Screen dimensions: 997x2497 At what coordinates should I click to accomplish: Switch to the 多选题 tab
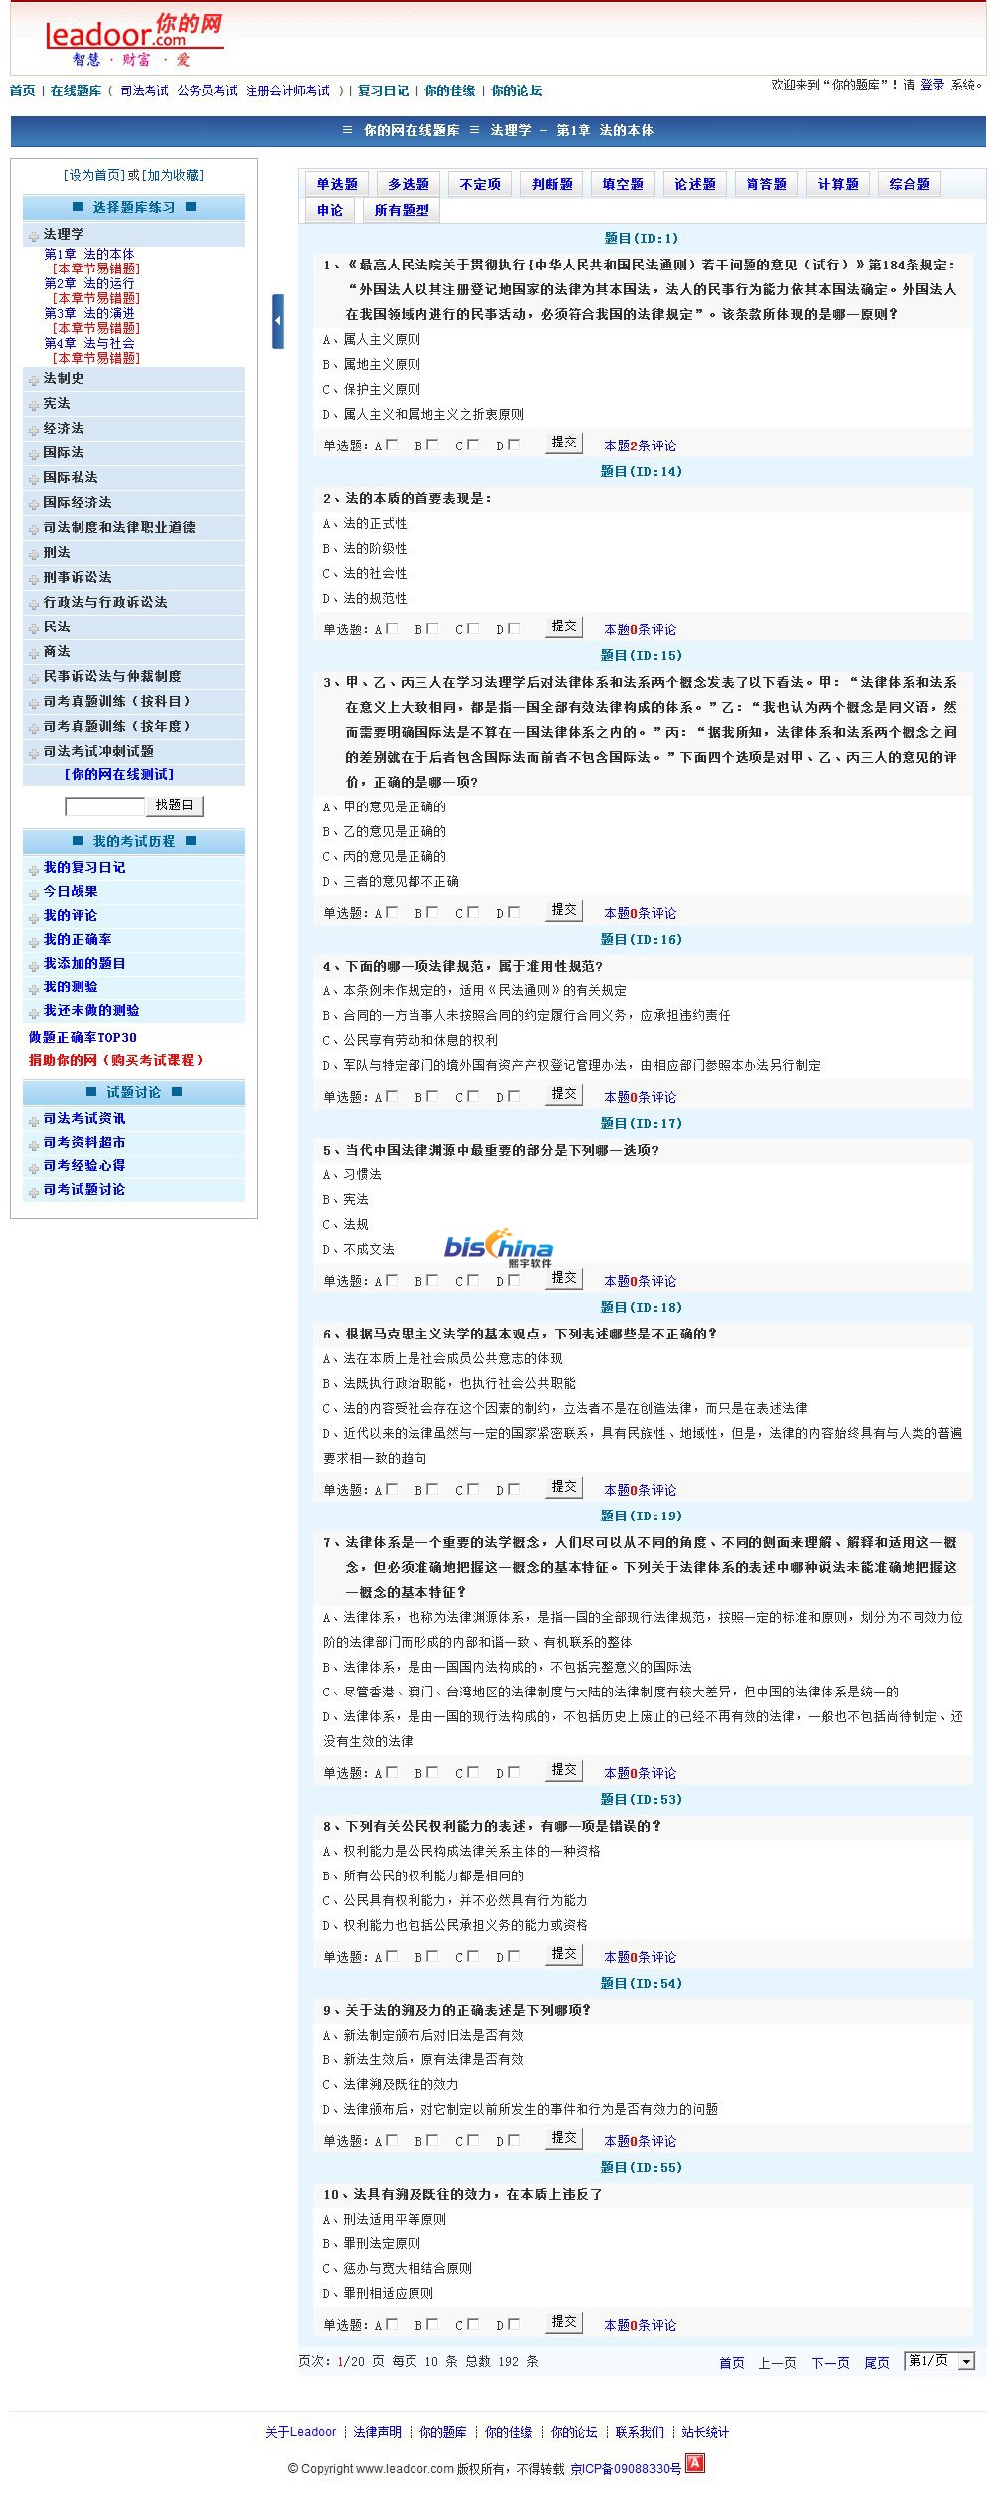409,184
